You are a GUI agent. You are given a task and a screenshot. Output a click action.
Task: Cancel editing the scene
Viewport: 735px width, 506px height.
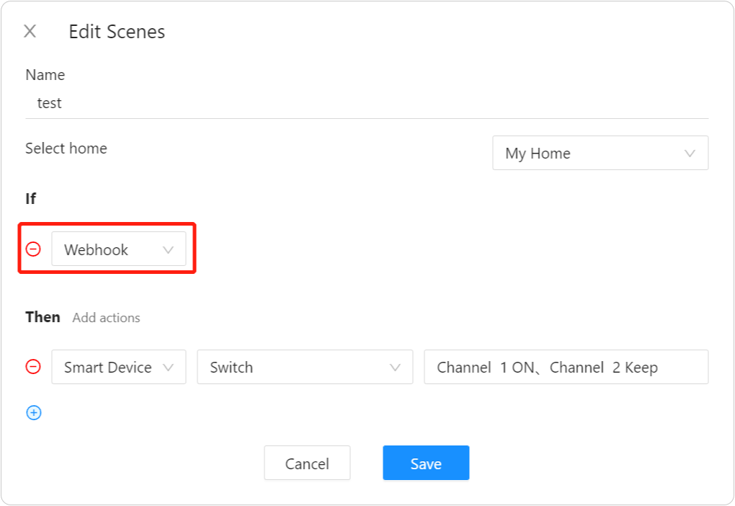click(x=307, y=463)
